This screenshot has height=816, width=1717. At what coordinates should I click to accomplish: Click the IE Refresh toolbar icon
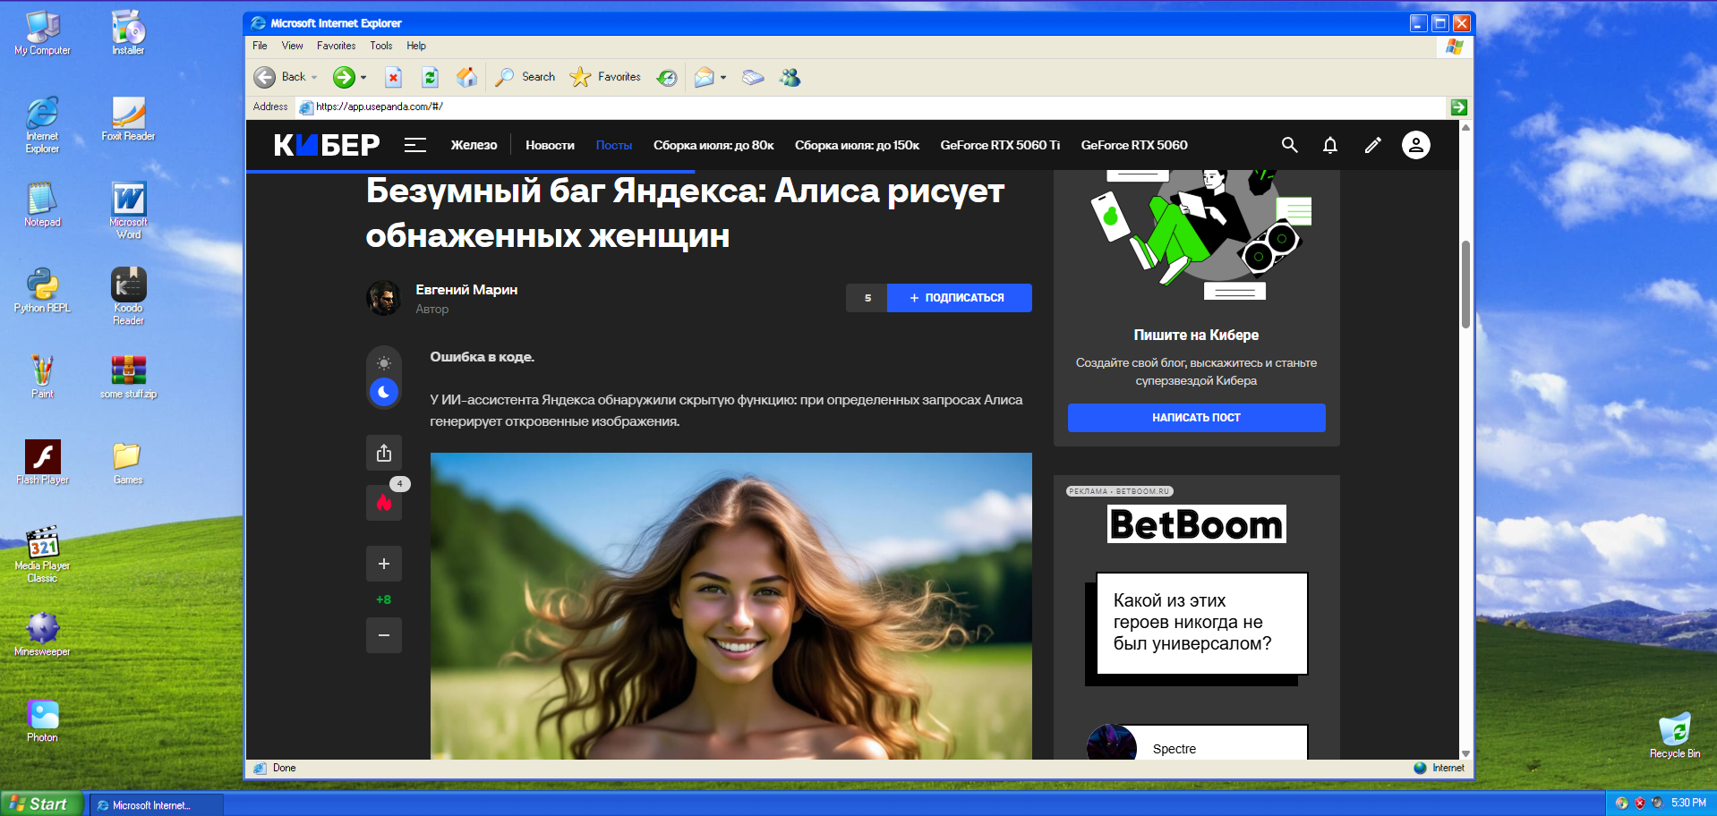pos(431,78)
